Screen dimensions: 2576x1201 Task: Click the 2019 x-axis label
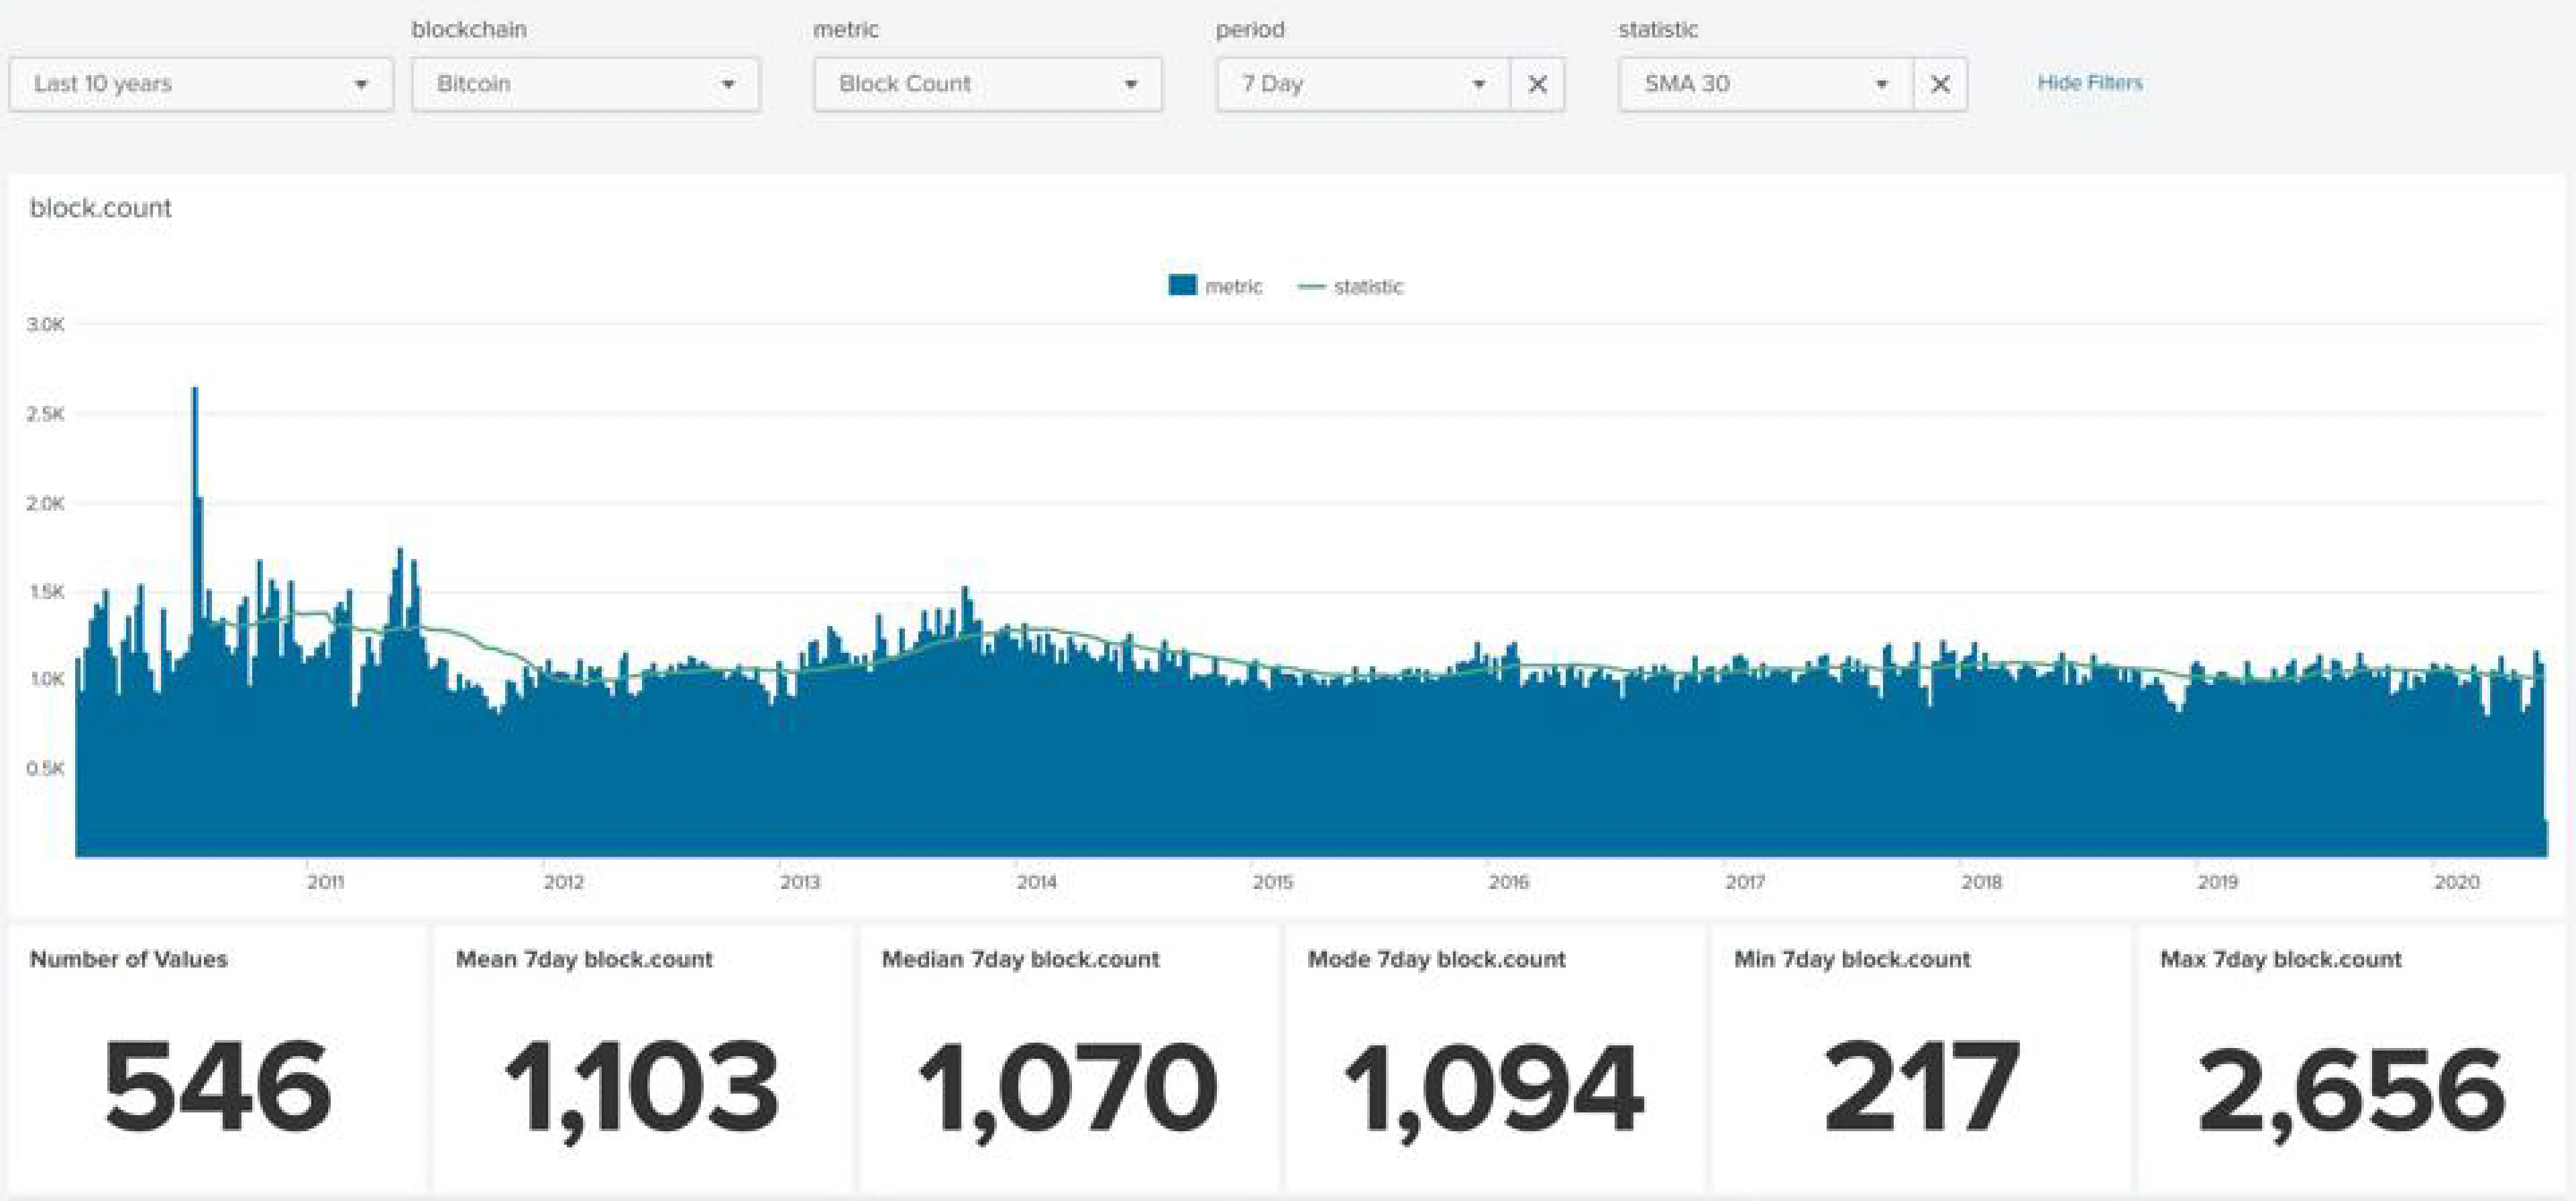[2218, 882]
